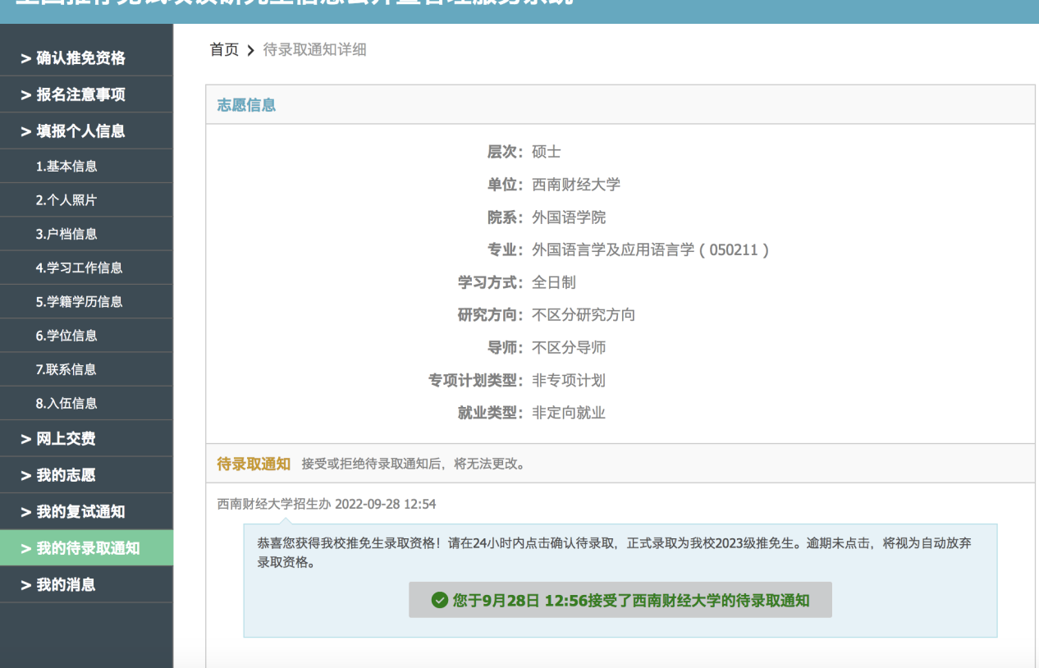
Task: Open 5.学籍学历信息 entry
Action: point(79,301)
